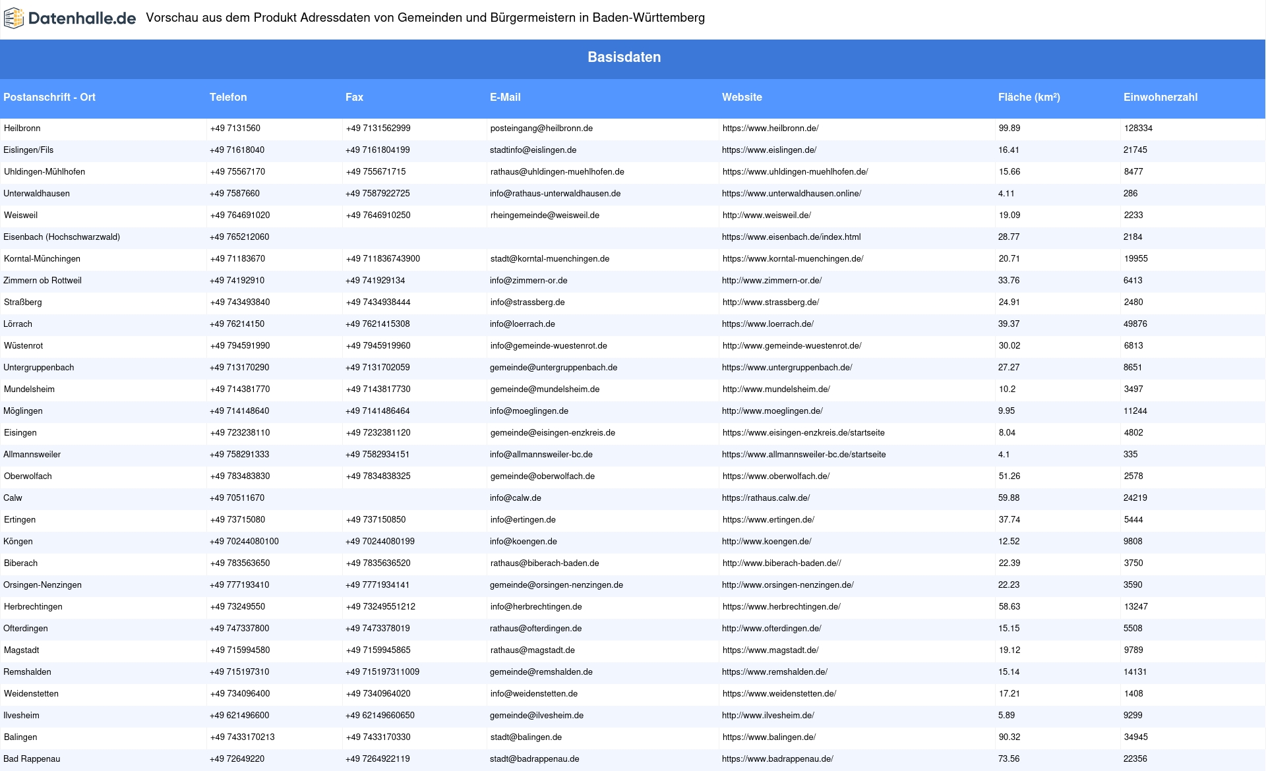This screenshot has height=771, width=1266.
Task: Click Herbrechtingen population 13247
Action: coord(1136,607)
